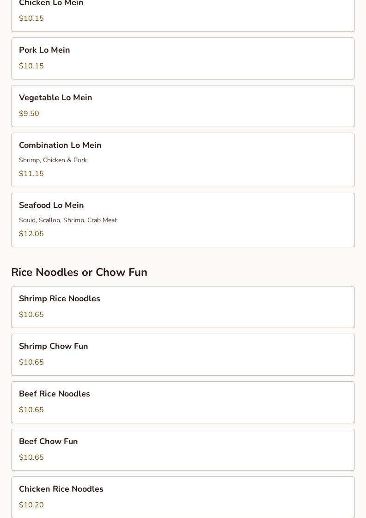Click the Pork Lo Mein $10.15 price
The image size is (366, 518).
[x=31, y=66]
